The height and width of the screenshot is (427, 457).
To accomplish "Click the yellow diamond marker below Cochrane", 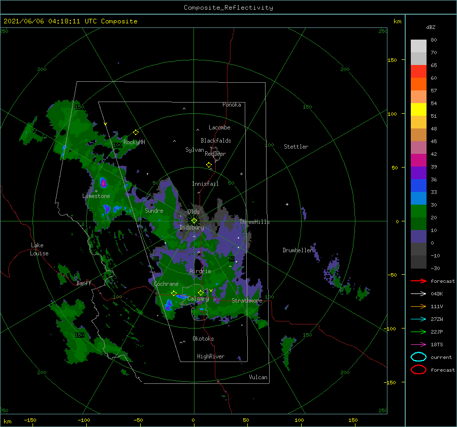I will pos(174,293).
